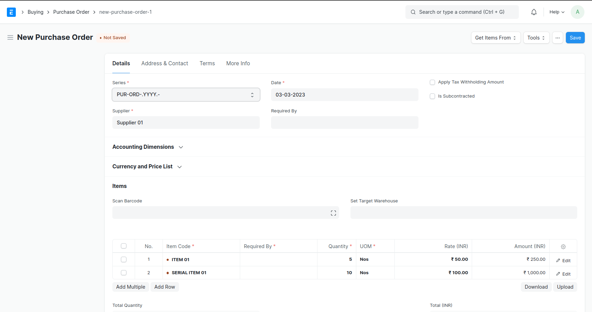This screenshot has height=312, width=592.
Task: Open the sidebar using the hamburger icon
Action: coord(10,37)
